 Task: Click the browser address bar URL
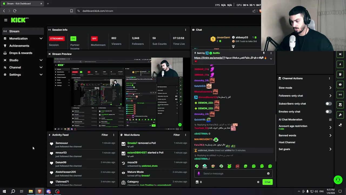[98, 11]
